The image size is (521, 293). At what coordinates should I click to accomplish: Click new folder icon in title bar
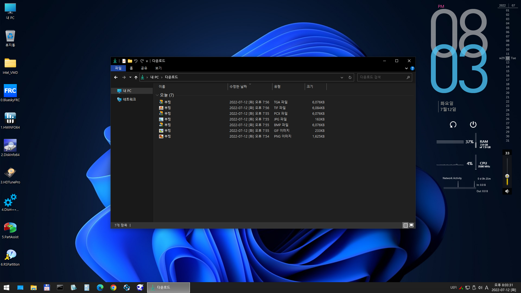pyautogui.click(x=130, y=61)
